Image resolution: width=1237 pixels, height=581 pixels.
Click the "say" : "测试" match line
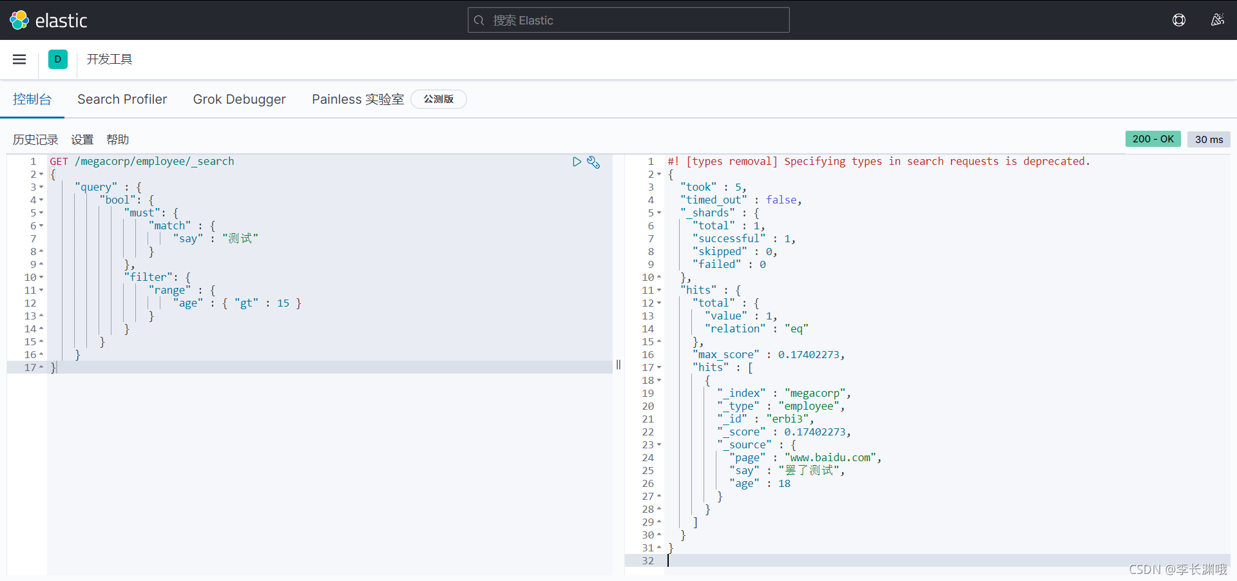(215, 239)
